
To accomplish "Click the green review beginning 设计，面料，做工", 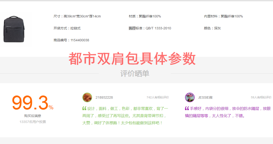I will pos(125,116).
